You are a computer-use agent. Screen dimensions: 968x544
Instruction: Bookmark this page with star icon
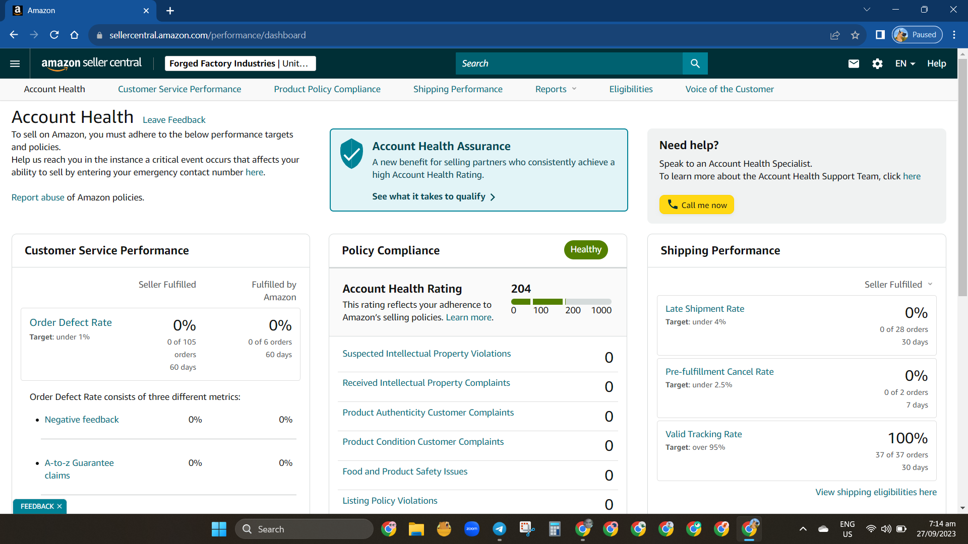click(x=855, y=35)
